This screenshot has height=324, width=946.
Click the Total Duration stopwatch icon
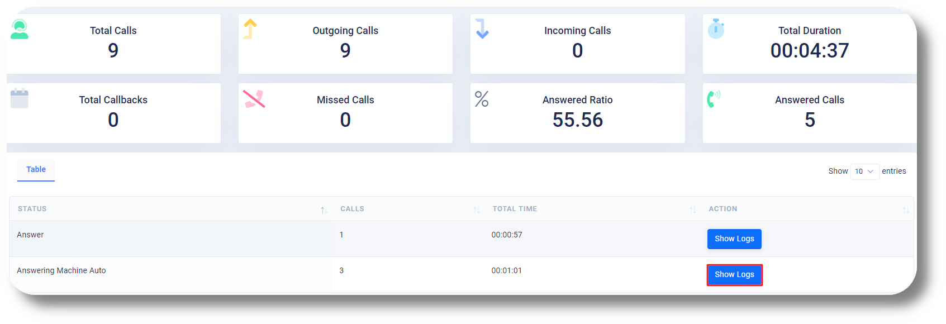[x=716, y=28]
